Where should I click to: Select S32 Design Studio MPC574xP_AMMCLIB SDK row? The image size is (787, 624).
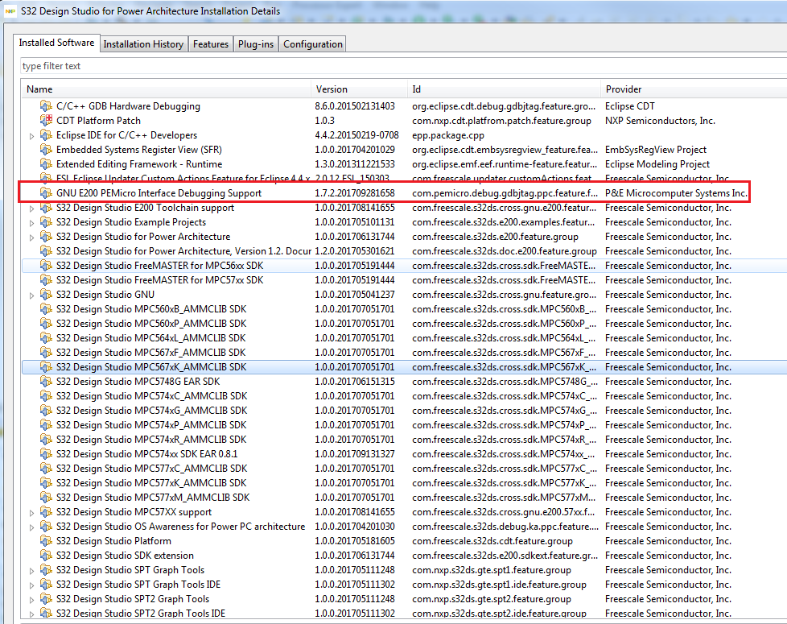(405, 424)
